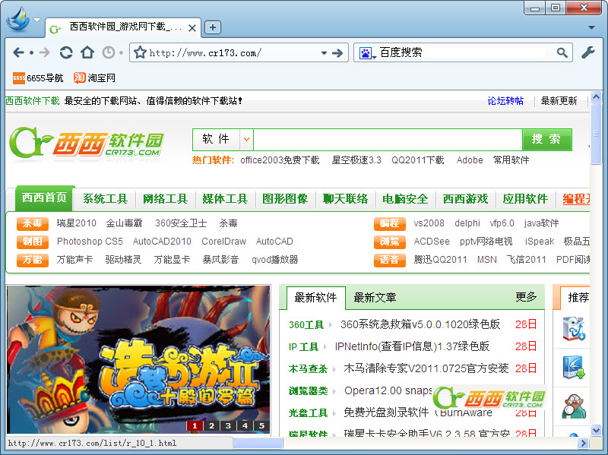Open second recommended download icon
This screenshot has width=608, height=455.
pos(574,368)
